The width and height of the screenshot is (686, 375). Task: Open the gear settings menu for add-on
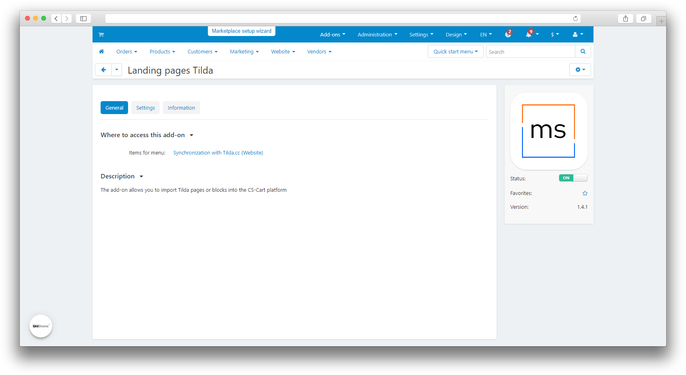point(580,70)
